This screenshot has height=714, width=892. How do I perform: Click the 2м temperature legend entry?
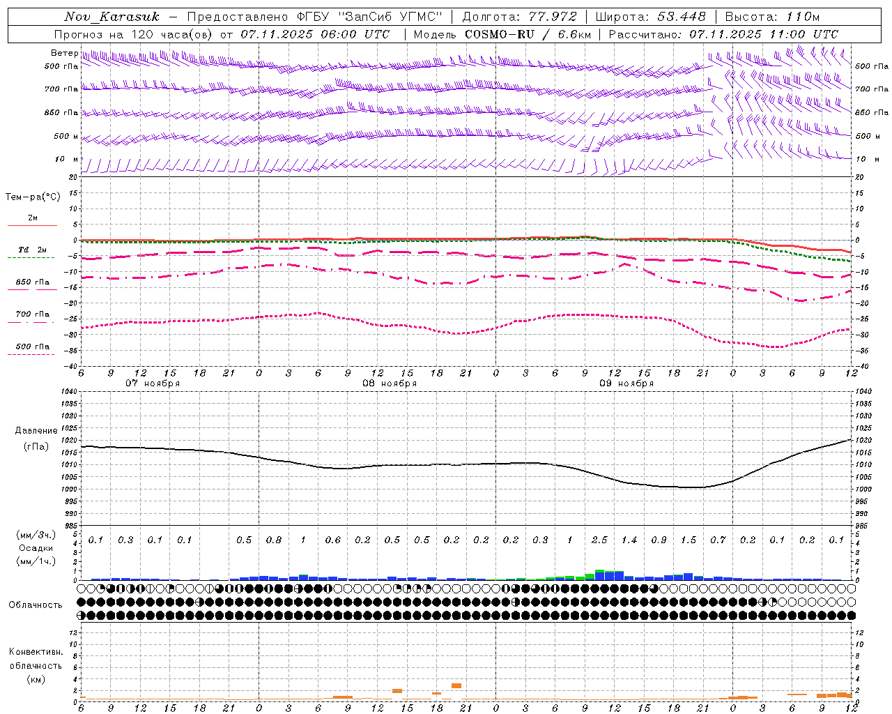click(33, 218)
